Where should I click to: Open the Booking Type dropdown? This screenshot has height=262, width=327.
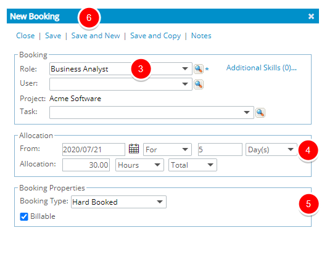pos(118,202)
